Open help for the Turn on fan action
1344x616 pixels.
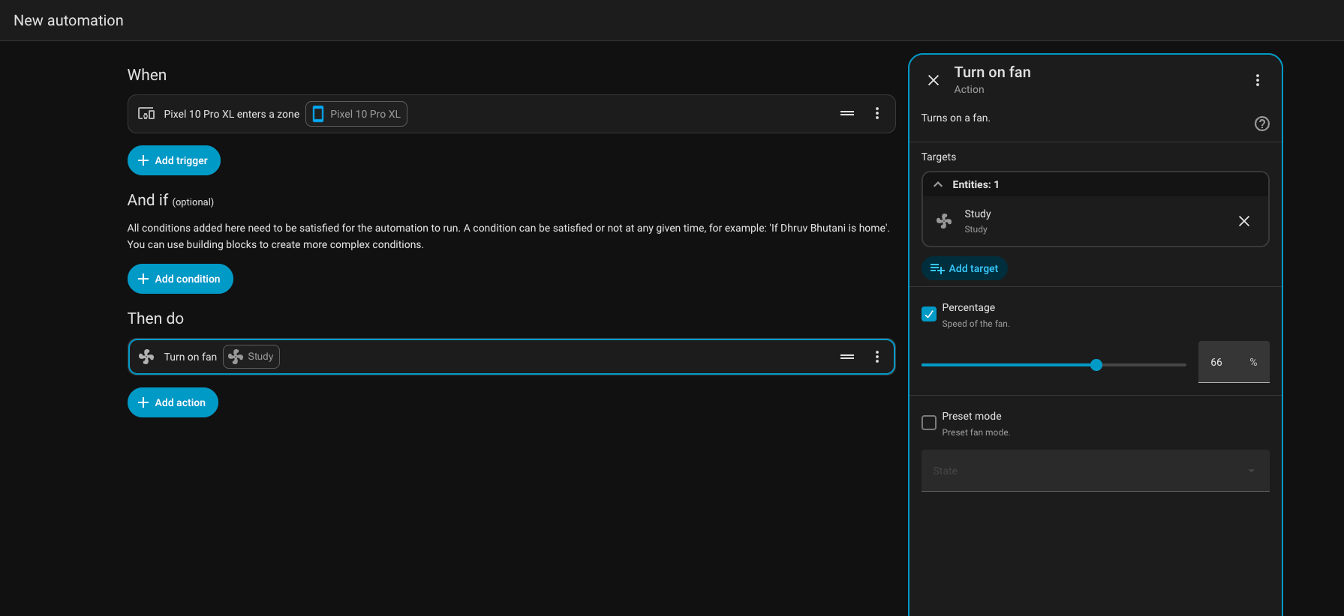tap(1262, 124)
